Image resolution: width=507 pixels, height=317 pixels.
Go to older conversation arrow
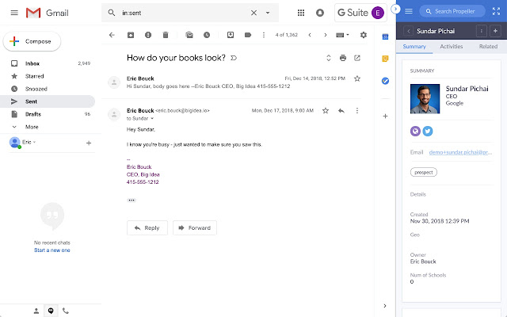[x=326, y=35]
